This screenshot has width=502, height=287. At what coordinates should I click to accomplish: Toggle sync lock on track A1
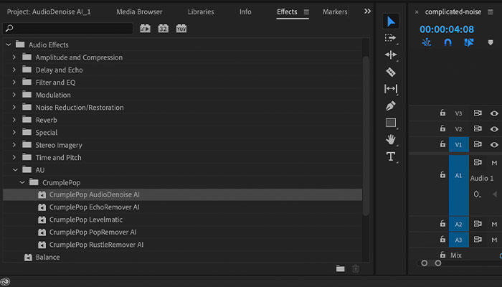click(478, 162)
